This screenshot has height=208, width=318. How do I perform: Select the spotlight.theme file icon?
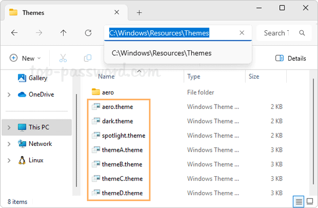click(96, 135)
